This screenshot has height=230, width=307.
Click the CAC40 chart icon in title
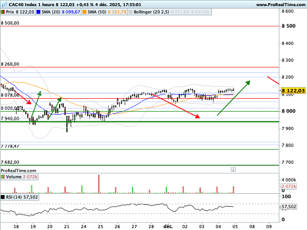pos(4,4)
